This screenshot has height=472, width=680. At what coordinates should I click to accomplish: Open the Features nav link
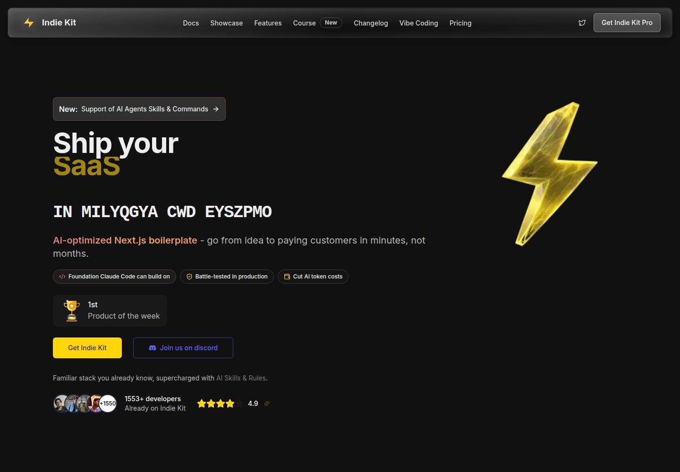(268, 23)
